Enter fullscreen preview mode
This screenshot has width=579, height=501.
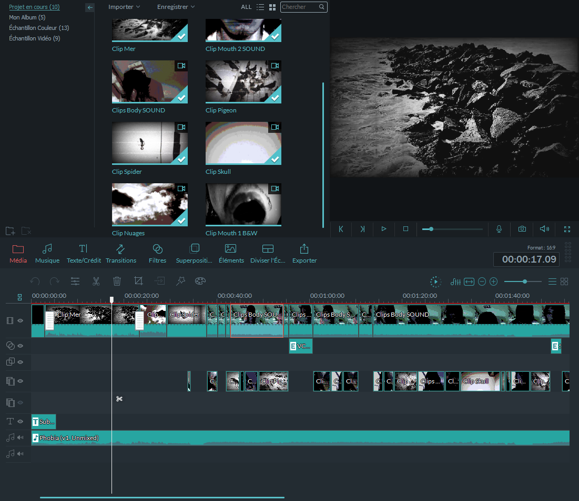[x=567, y=229]
